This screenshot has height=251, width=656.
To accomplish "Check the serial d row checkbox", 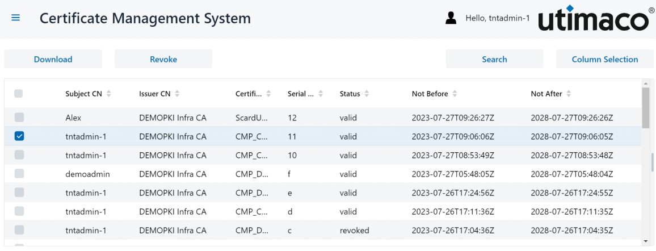I will click(19, 211).
